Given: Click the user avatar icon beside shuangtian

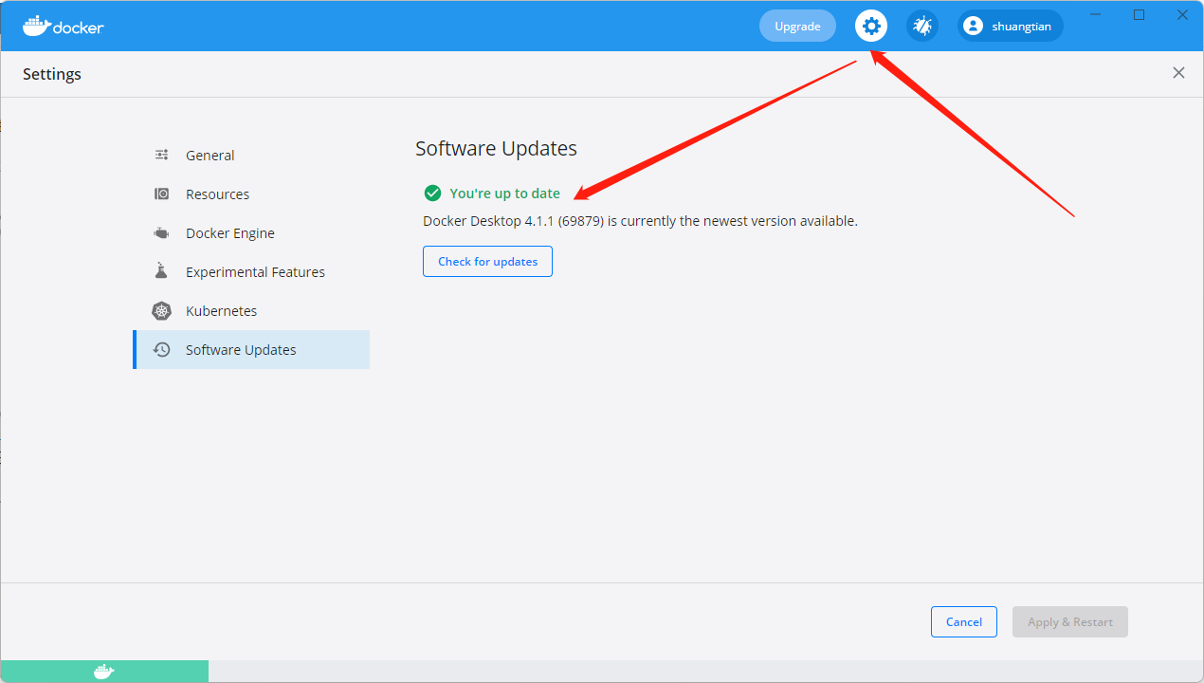Looking at the screenshot, I should coord(973,26).
